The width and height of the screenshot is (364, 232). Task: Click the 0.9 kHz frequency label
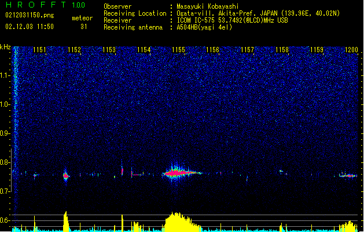click(5, 133)
